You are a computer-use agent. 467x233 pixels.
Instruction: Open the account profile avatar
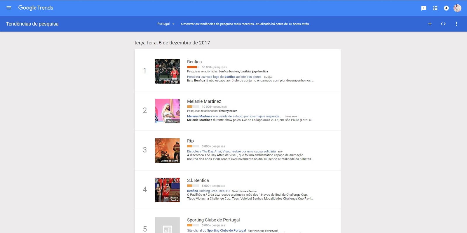coord(457,8)
